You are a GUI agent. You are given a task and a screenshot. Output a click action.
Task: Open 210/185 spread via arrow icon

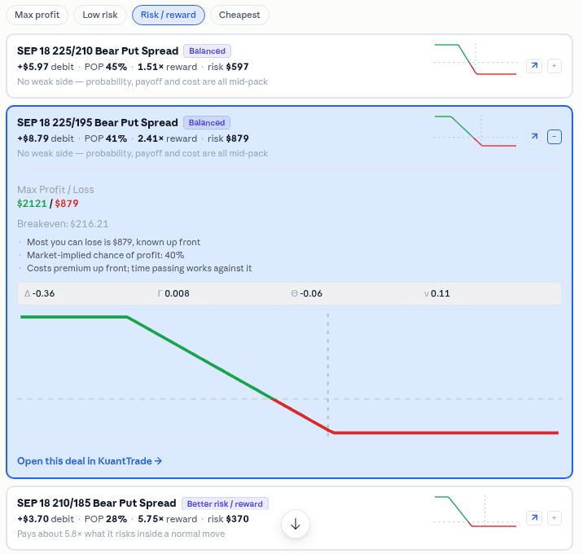click(534, 518)
